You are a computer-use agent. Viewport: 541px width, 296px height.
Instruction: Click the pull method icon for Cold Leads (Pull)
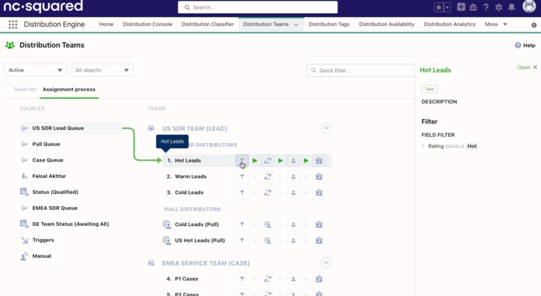[x=268, y=225]
